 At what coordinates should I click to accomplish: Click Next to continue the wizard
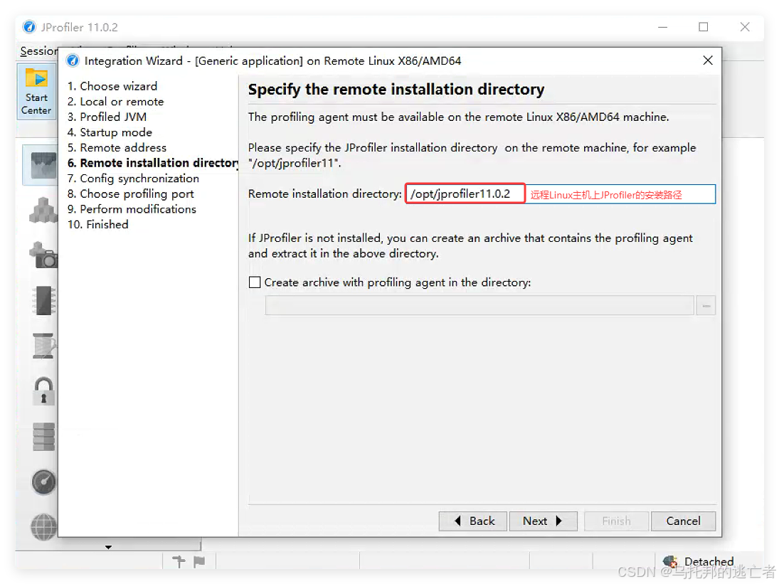(x=543, y=521)
